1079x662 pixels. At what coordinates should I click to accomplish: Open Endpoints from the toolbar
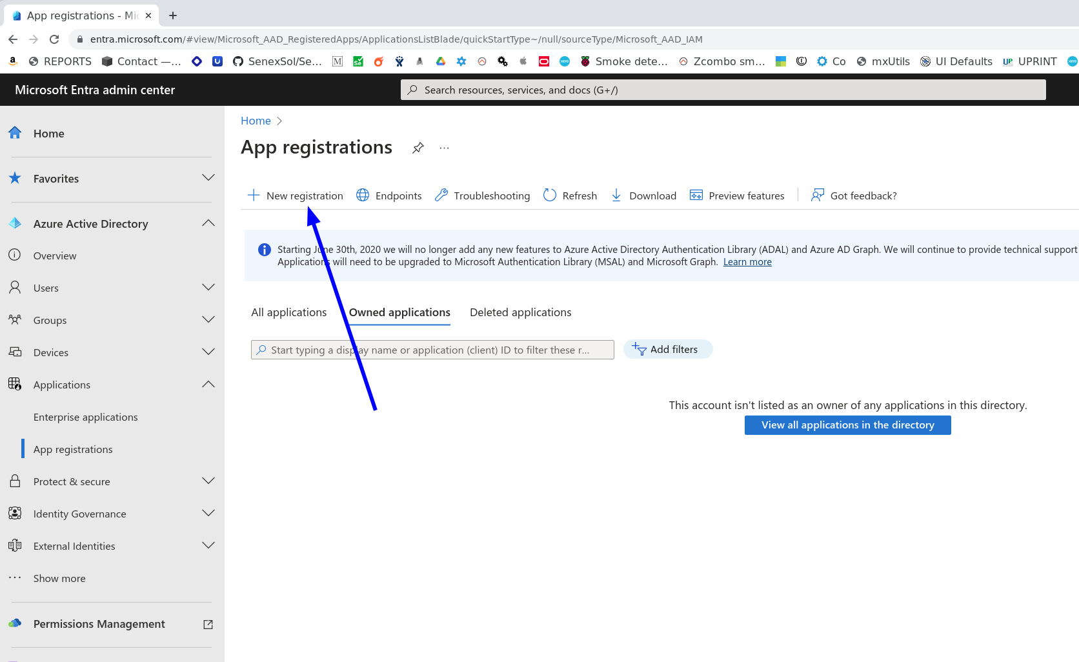pyautogui.click(x=389, y=196)
